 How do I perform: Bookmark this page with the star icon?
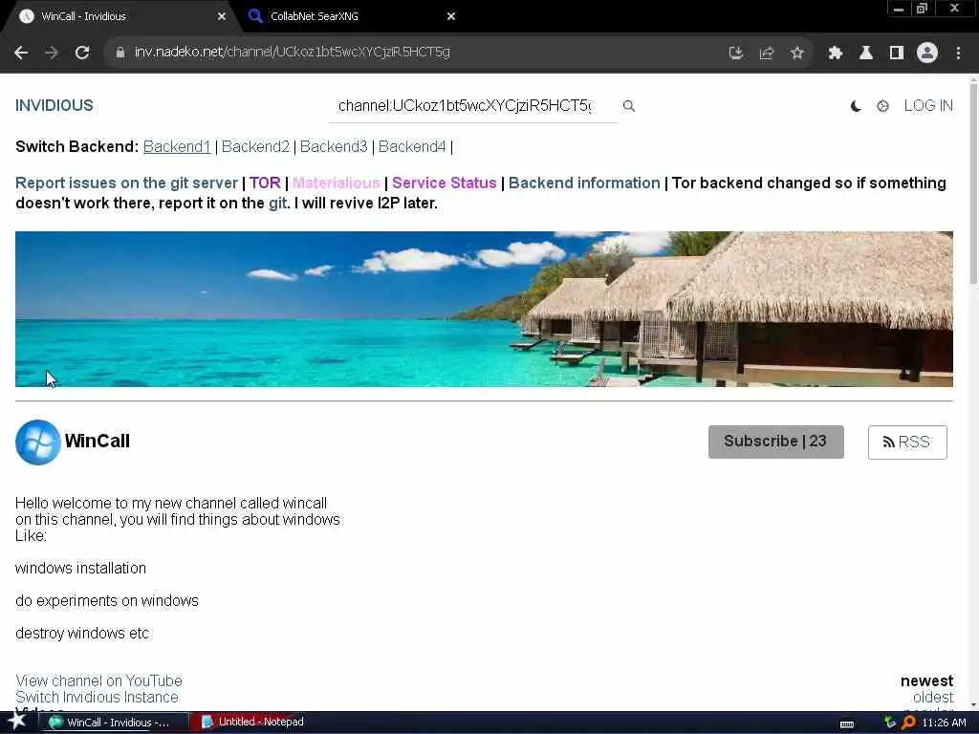click(796, 54)
